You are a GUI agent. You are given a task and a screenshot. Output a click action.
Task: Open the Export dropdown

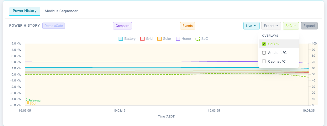(x=271, y=26)
